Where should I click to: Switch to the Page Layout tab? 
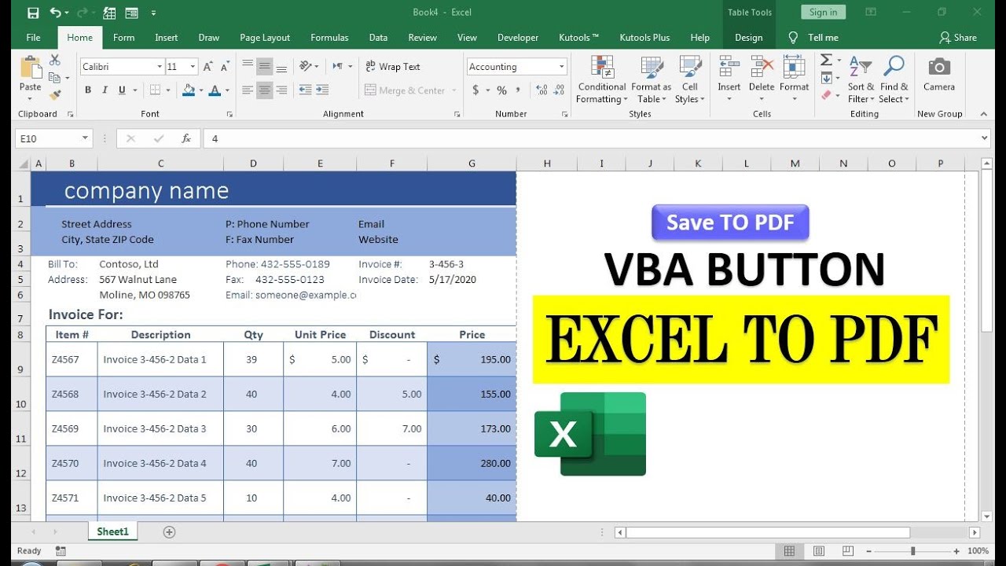[265, 38]
